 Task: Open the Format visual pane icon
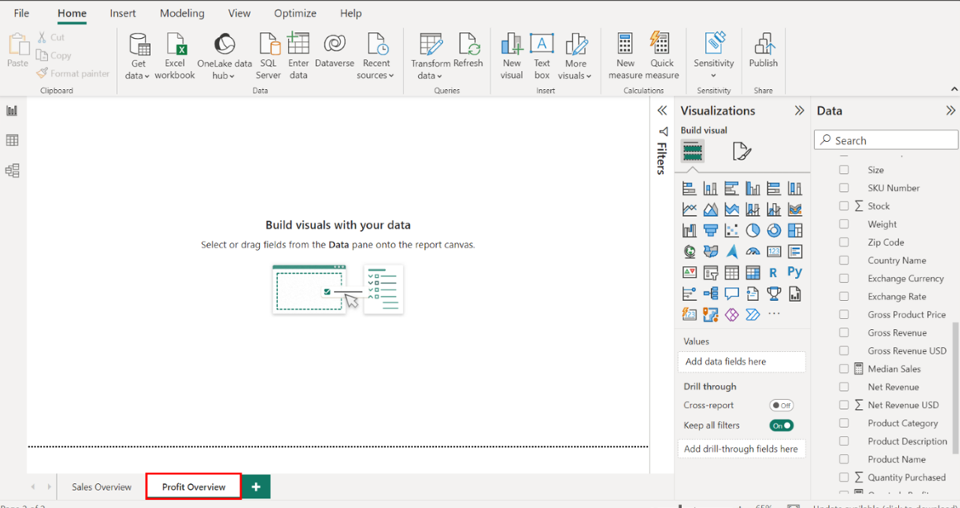(x=741, y=151)
